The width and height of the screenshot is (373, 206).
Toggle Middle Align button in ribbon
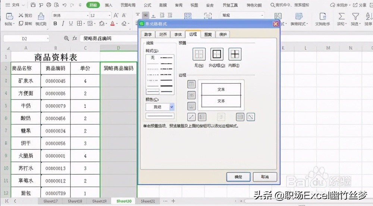(145, 15)
